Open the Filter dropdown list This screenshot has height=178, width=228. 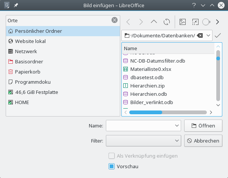177,141
